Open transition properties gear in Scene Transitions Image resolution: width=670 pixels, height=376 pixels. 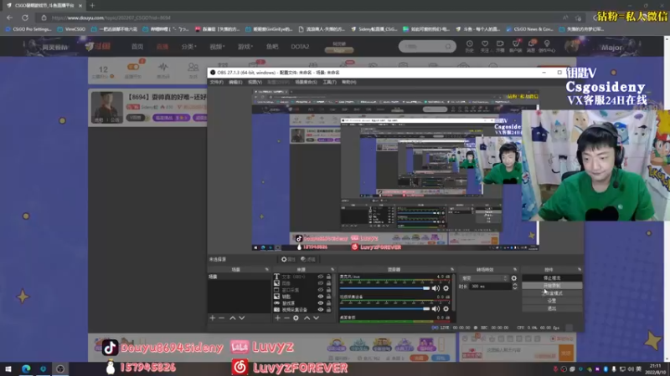click(x=514, y=278)
